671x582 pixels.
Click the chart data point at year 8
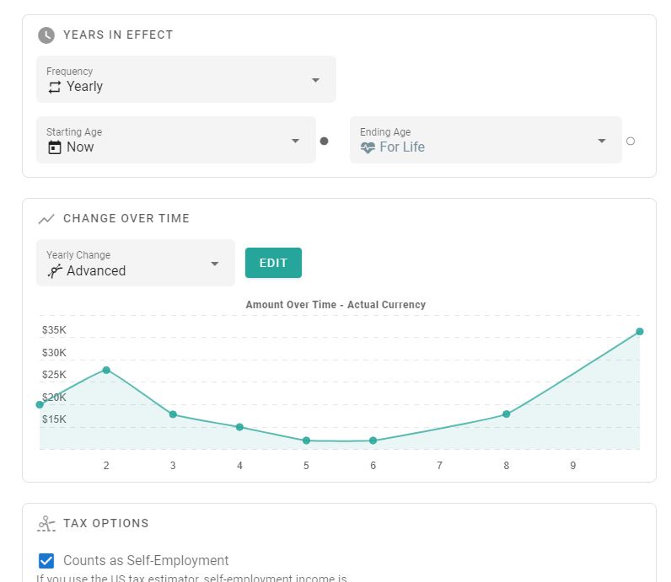[507, 414]
